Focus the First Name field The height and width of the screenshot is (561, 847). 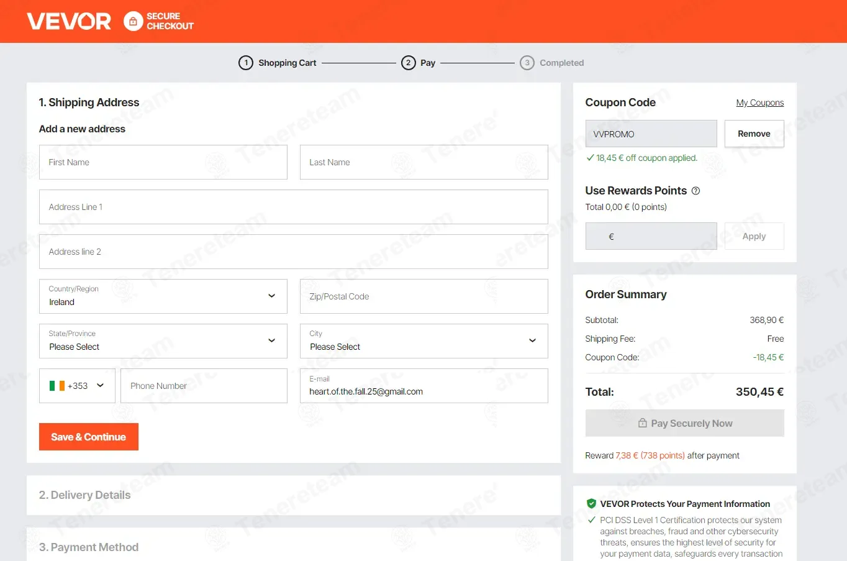point(163,162)
